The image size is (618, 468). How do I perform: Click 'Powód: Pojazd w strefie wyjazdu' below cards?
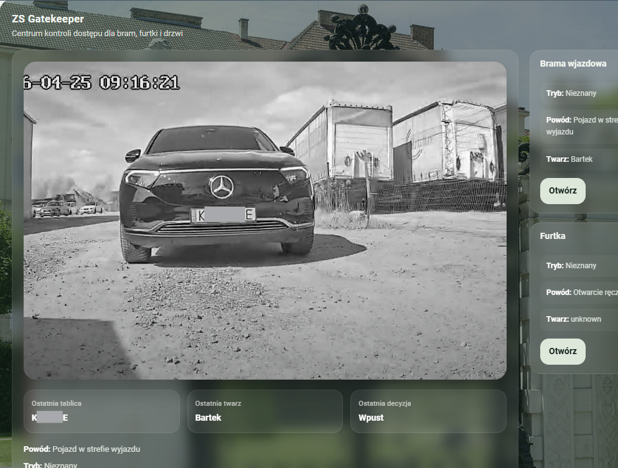click(82, 449)
